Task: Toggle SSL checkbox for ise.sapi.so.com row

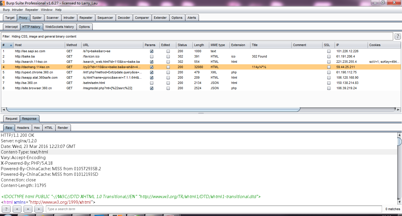Action: click(329, 51)
